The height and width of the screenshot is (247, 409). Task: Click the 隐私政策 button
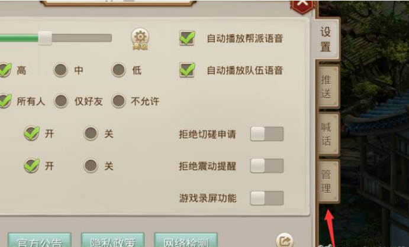coord(112,240)
